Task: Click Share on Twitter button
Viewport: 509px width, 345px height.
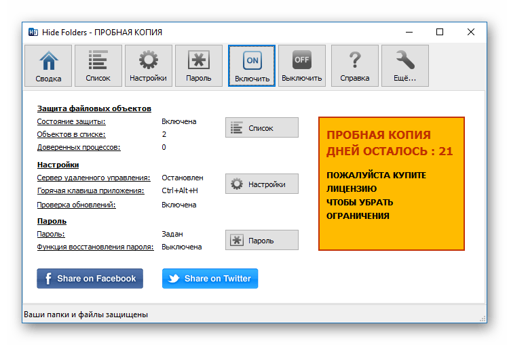Action: tap(210, 279)
